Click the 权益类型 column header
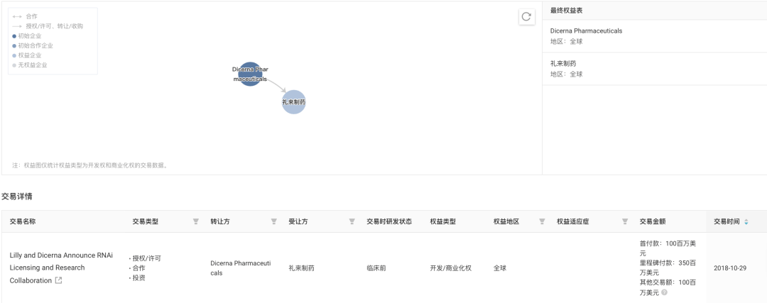 443,221
